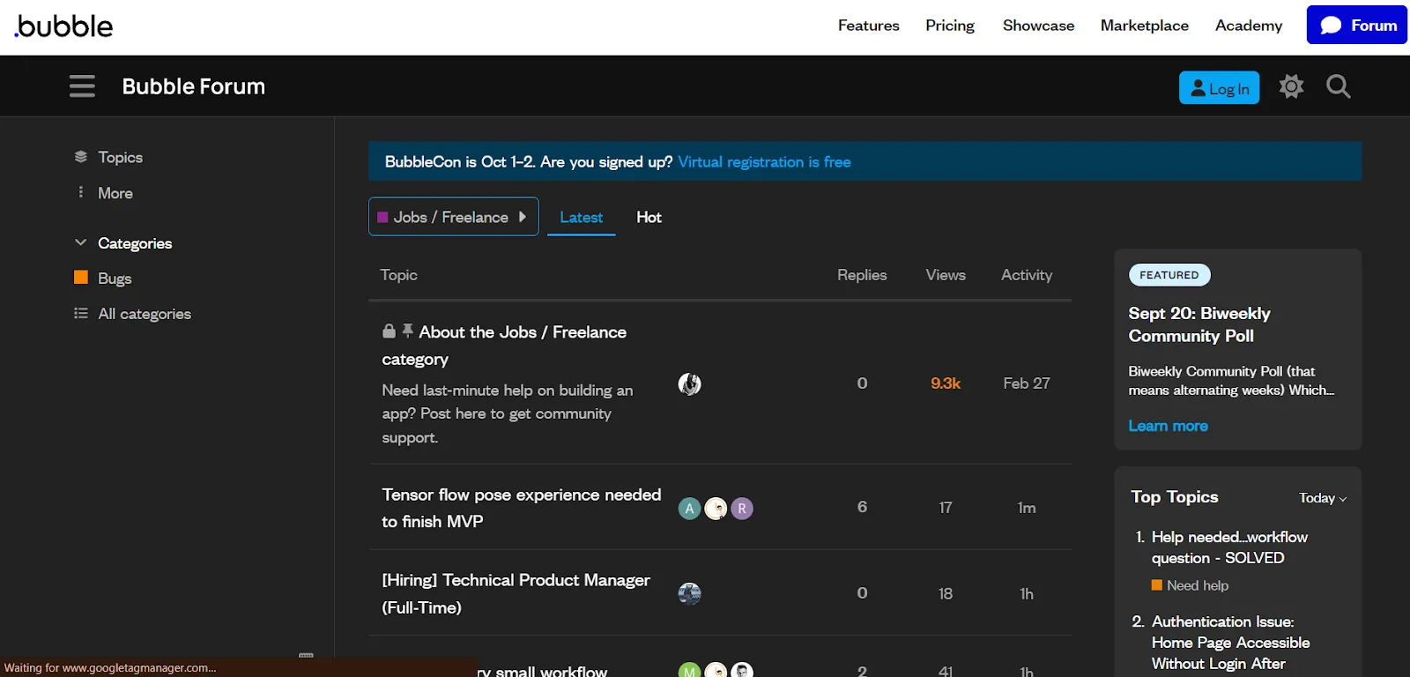Open Academy in top navigation

[1248, 26]
